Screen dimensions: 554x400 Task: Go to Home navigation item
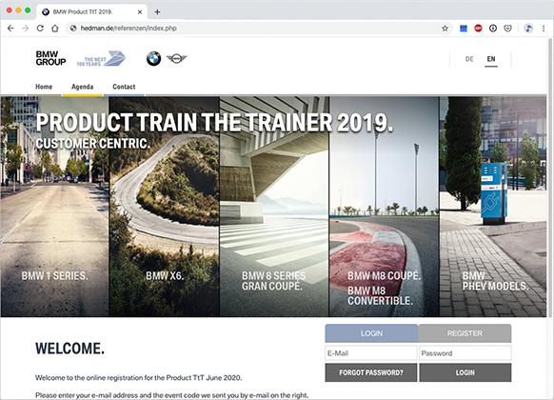click(x=44, y=87)
